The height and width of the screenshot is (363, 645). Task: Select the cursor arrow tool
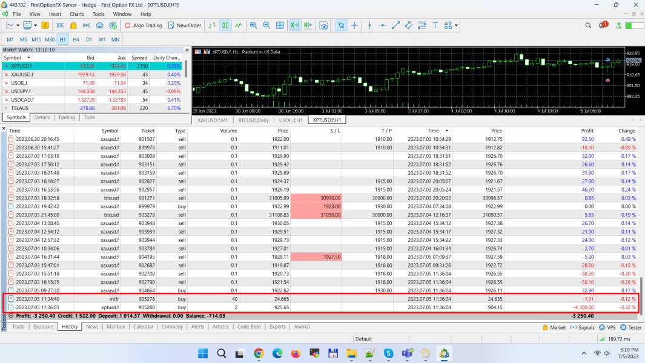[x=341, y=25]
